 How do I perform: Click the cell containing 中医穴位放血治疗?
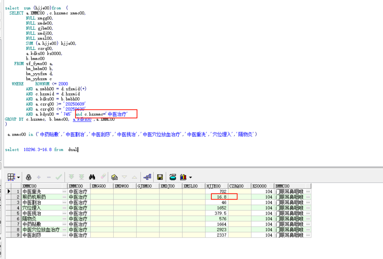pyautogui.click(x=41, y=229)
